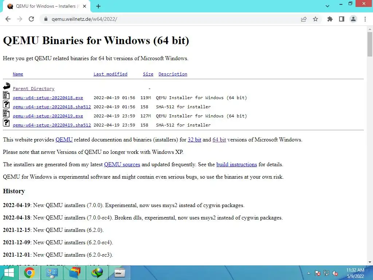Close the QEMU for Windows tab
Viewport: 373px width, 280px height.
[x=85, y=7]
